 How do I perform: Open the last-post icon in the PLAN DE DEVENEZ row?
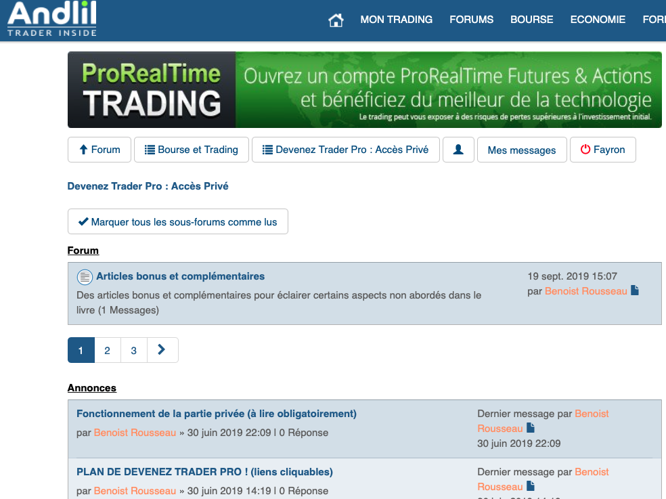point(531,486)
